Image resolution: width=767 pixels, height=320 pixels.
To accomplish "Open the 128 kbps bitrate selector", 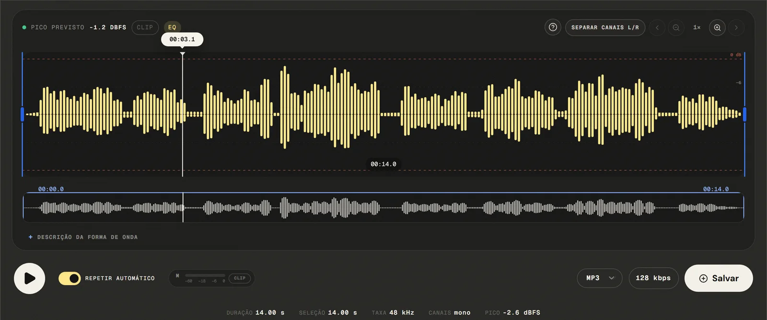I will [653, 278].
